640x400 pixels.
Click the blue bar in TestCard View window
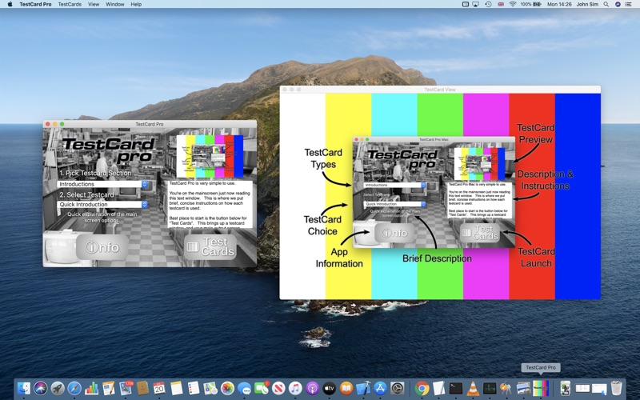click(578, 196)
